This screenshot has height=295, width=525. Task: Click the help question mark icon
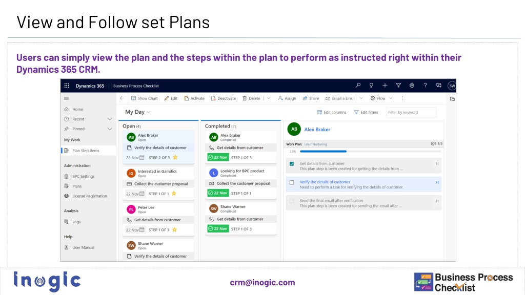click(x=425, y=86)
